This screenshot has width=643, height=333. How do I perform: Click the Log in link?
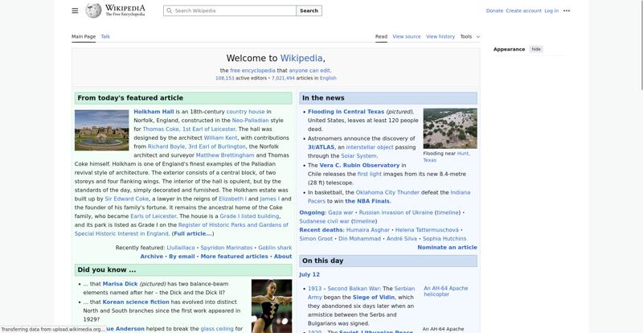551,10
